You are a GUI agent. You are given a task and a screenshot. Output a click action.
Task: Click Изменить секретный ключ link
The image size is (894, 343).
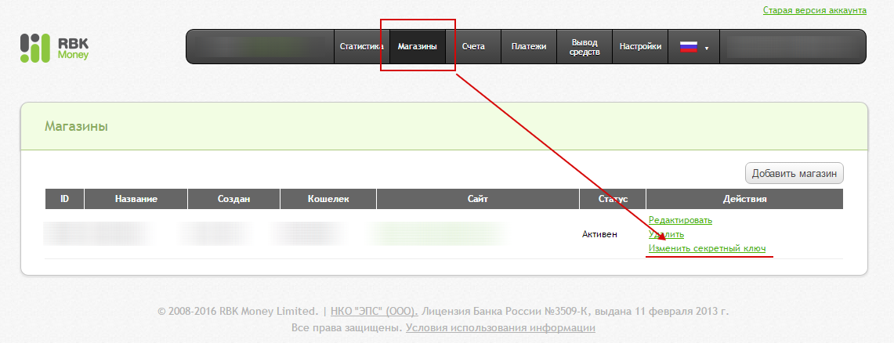(x=707, y=248)
